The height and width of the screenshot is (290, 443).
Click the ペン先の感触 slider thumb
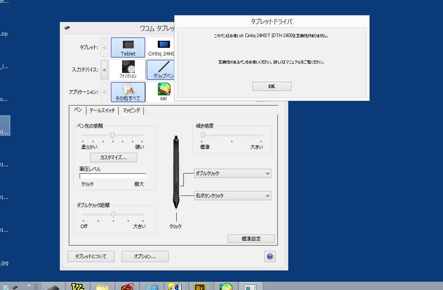pos(113,135)
